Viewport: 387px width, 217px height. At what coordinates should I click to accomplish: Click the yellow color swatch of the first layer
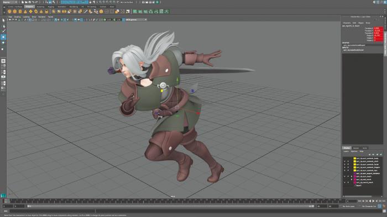(x=355, y=159)
